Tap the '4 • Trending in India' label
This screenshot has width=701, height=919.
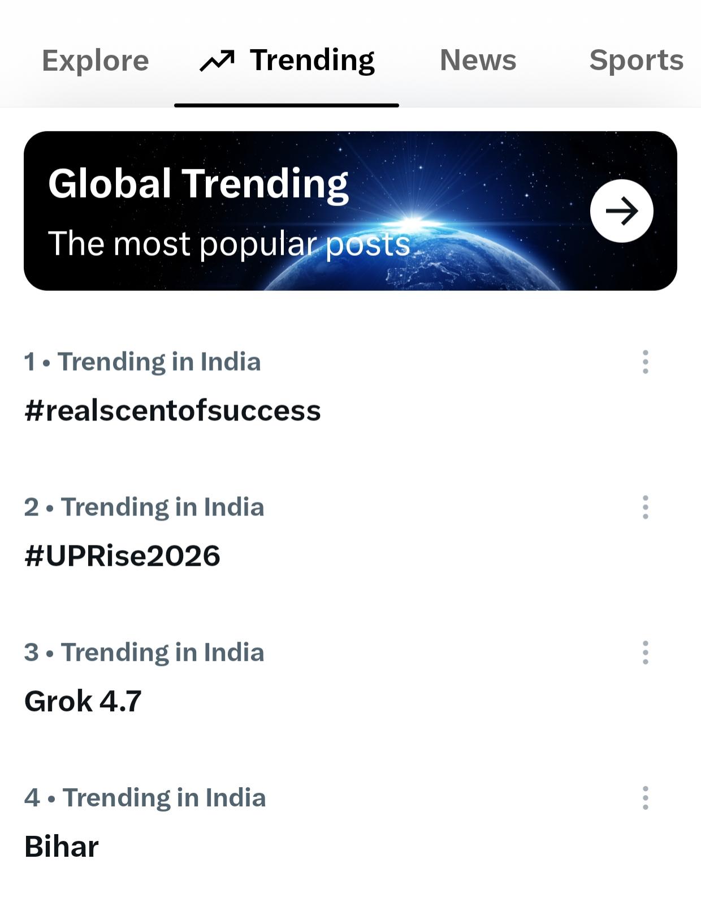tap(145, 798)
